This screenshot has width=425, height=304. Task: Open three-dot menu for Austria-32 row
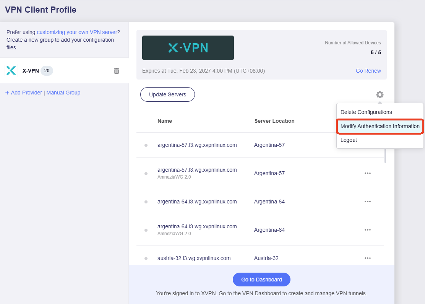point(368,258)
